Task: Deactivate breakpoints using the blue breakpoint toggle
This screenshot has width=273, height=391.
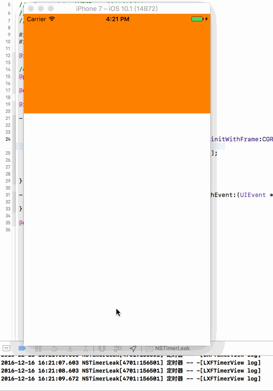Action: point(22,348)
